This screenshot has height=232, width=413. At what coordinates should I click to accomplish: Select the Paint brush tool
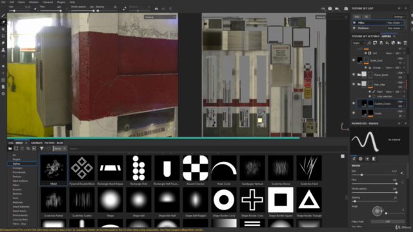[3, 15]
